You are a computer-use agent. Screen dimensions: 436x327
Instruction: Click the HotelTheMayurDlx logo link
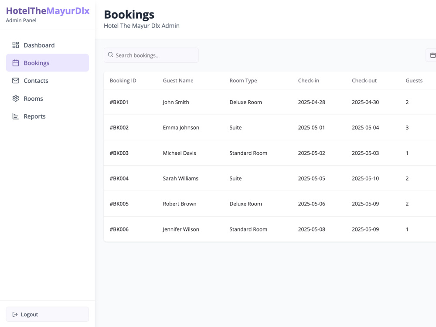tap(48, 11)
